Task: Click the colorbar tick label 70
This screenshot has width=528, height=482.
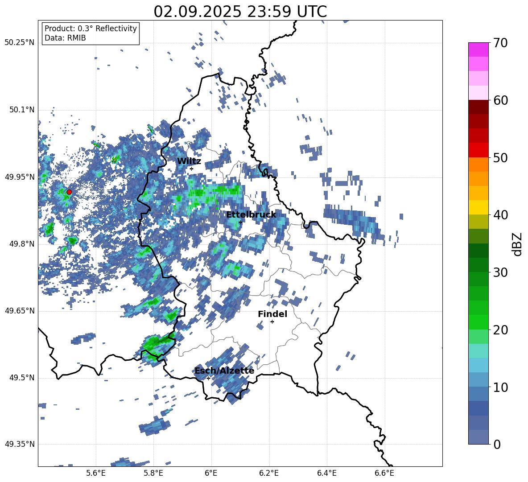Action: click(x=500, y=43)
